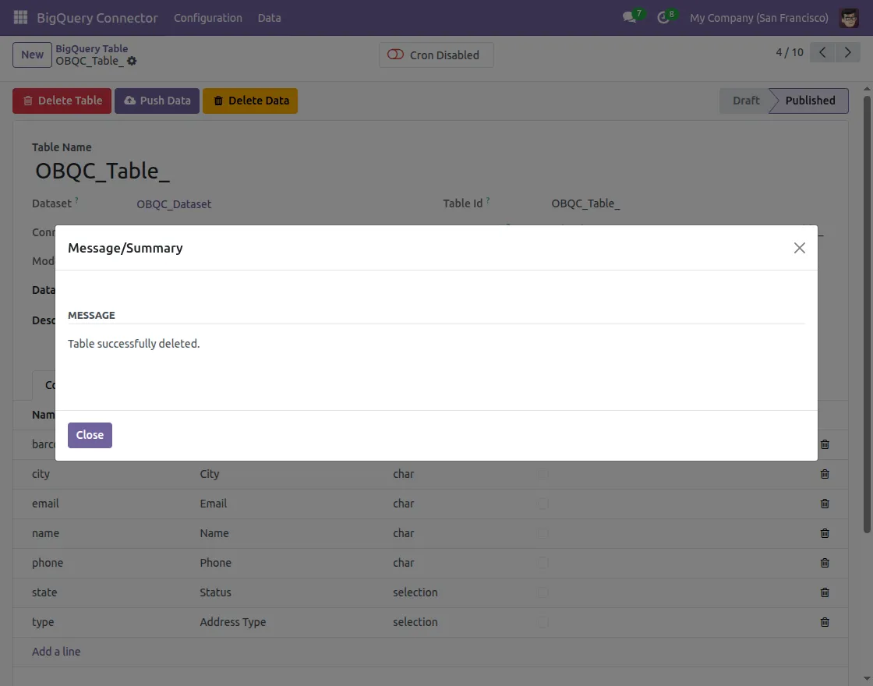Toggle the checkbox in the phone row
Viewport: 873px width, 686px height.
click(543, 562)
